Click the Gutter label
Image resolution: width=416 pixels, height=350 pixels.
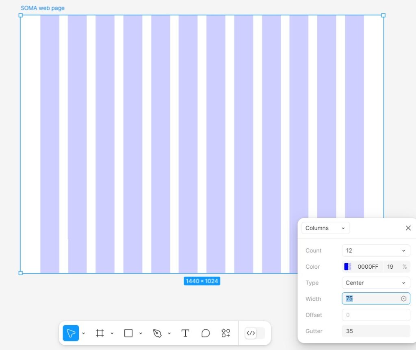pos(314,331)
